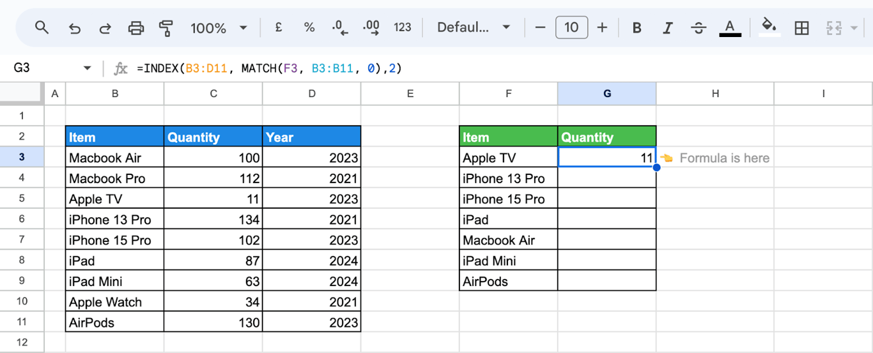Increase decimal places
Viewport: 873px width, 353px height.
point(371,27)
